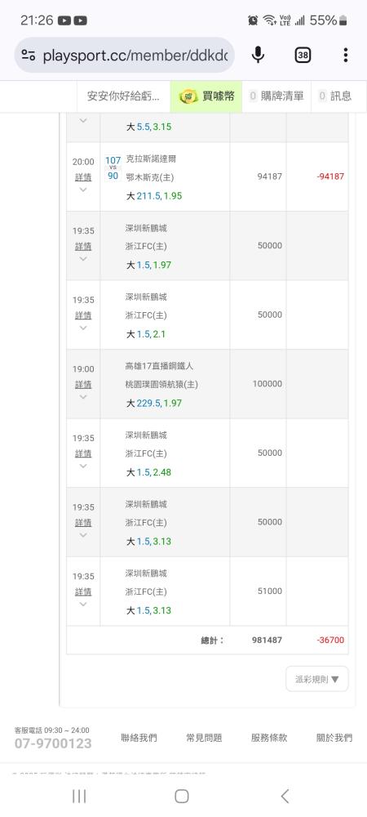
Task: Open the 聯絡我們 footer link
Action: tap(139, 738)
